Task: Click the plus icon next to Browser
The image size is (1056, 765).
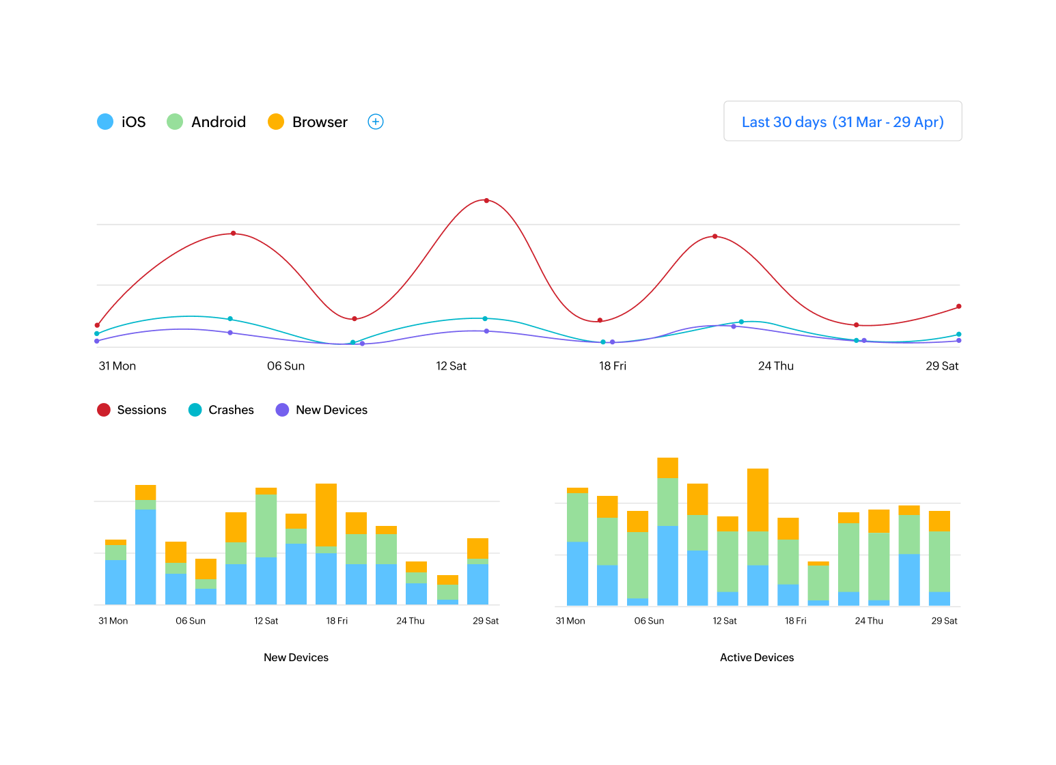Action: [x=376, y=122]
